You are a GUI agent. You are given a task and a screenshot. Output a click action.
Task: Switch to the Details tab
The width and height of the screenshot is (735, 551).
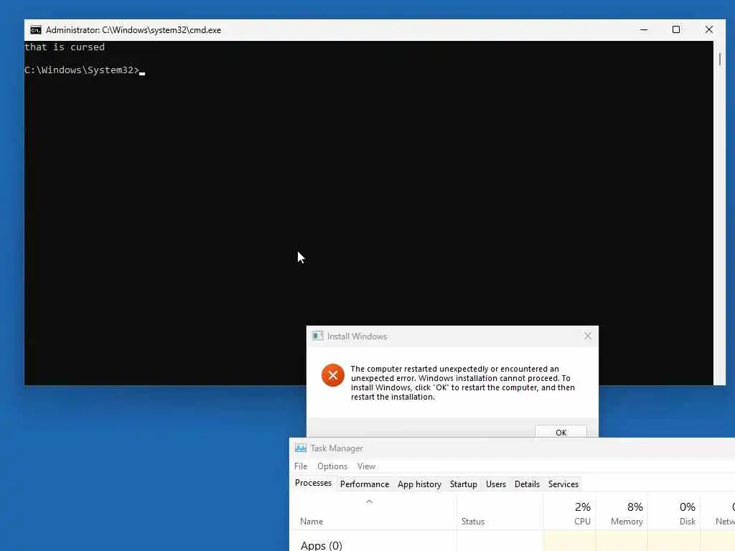point(527,484)
